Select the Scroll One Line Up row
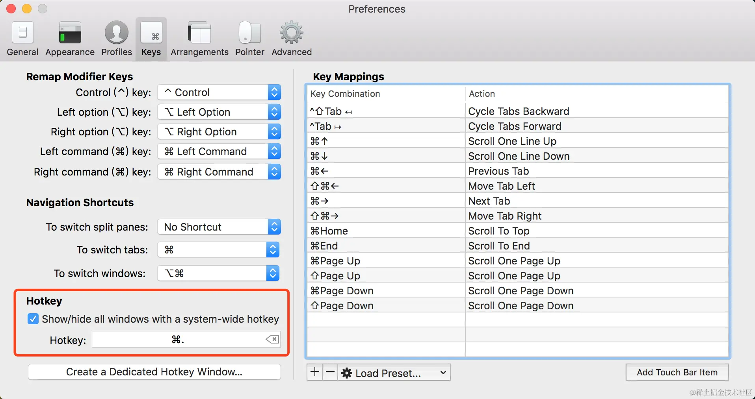The width and height of the screenshot is (755, 399). coord(518,141)
